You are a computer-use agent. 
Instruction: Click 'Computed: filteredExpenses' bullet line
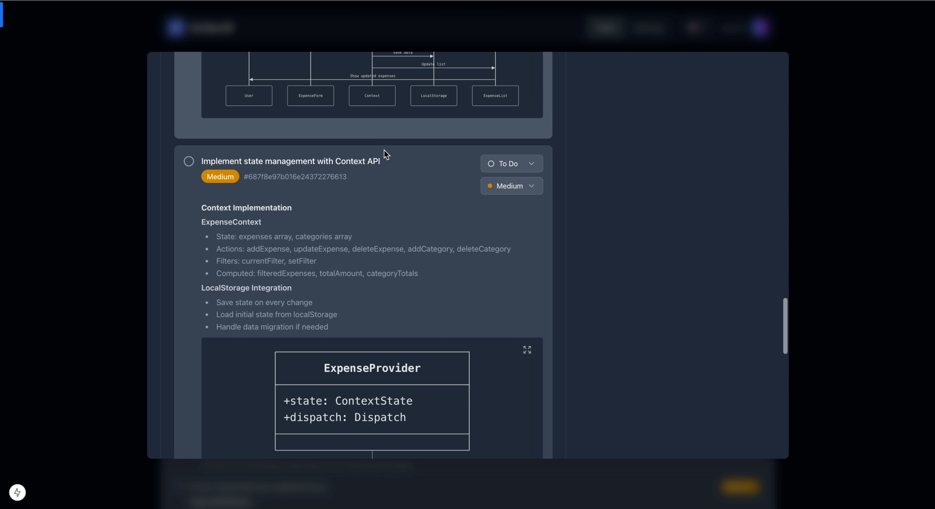click(317, 273)
